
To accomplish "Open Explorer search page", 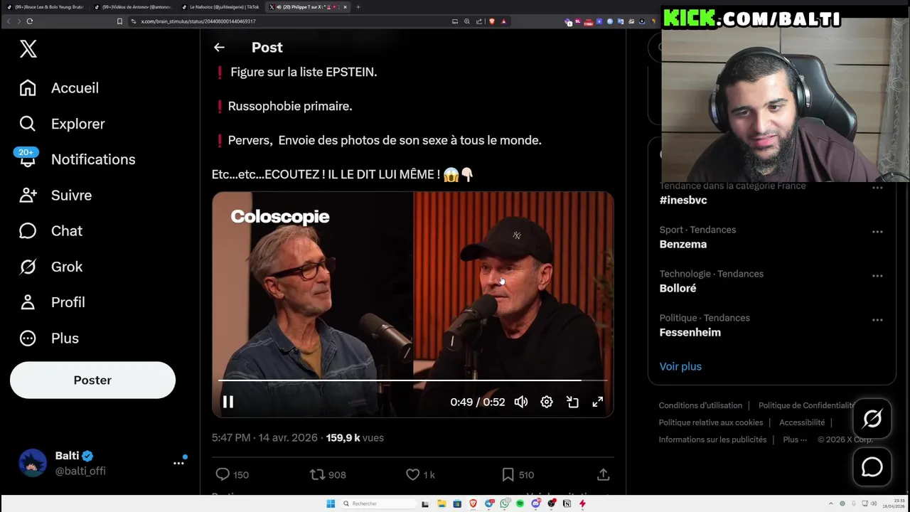I will pos(62,124).
